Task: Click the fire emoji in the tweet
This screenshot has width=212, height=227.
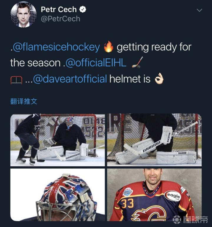Action: pos(109,47)
